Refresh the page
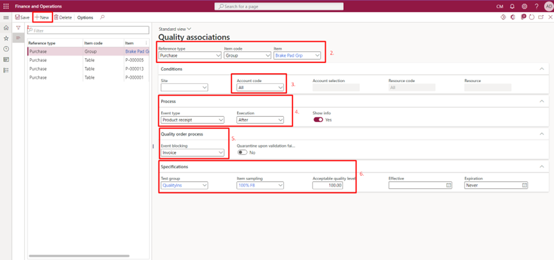The width and height of the screenshot is (554, 260). coord(531,17)
